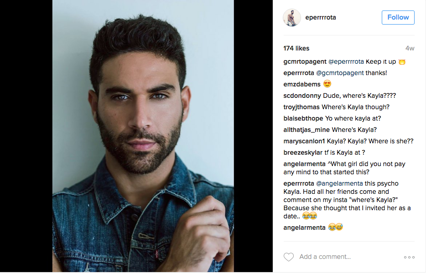
Task: Open scdondonny commenter profile
Action: tap(302, 96)
